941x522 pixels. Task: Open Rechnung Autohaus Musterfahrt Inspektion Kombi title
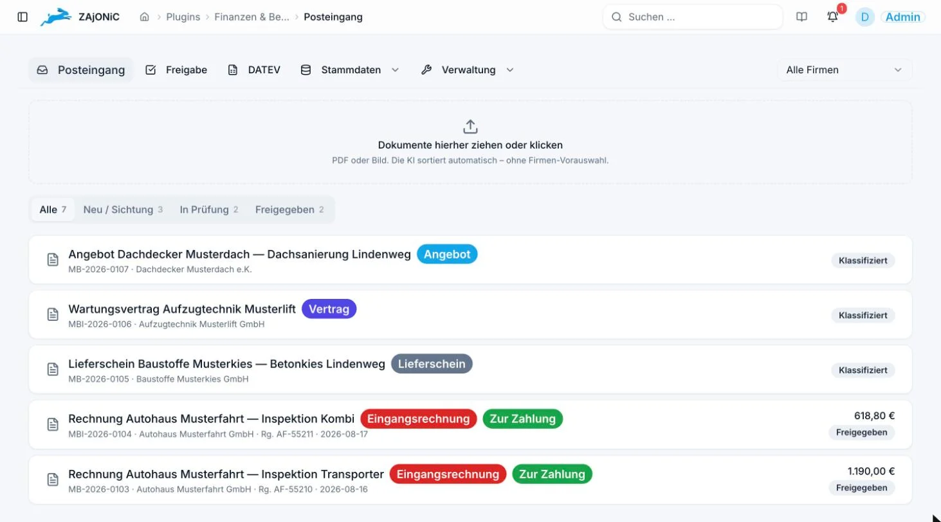[x=211, y=419]
